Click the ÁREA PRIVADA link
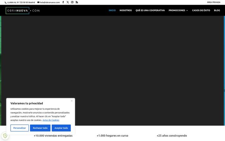 (213, 2)
